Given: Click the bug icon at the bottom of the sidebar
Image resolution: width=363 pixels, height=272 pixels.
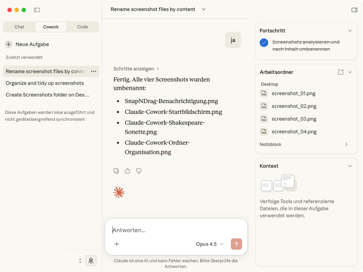Looking at the screenshot, I should pos(91,261).
